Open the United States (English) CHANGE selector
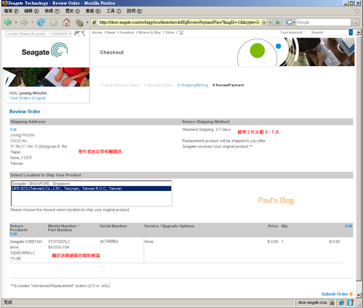The width and height of the screenshot is (363, 308). (x=38, y=34)
